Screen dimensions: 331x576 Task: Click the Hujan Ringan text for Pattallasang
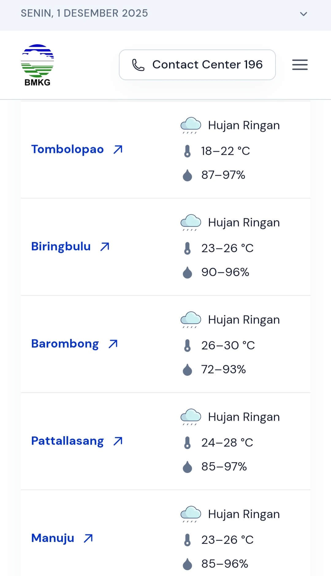(244, 417)
